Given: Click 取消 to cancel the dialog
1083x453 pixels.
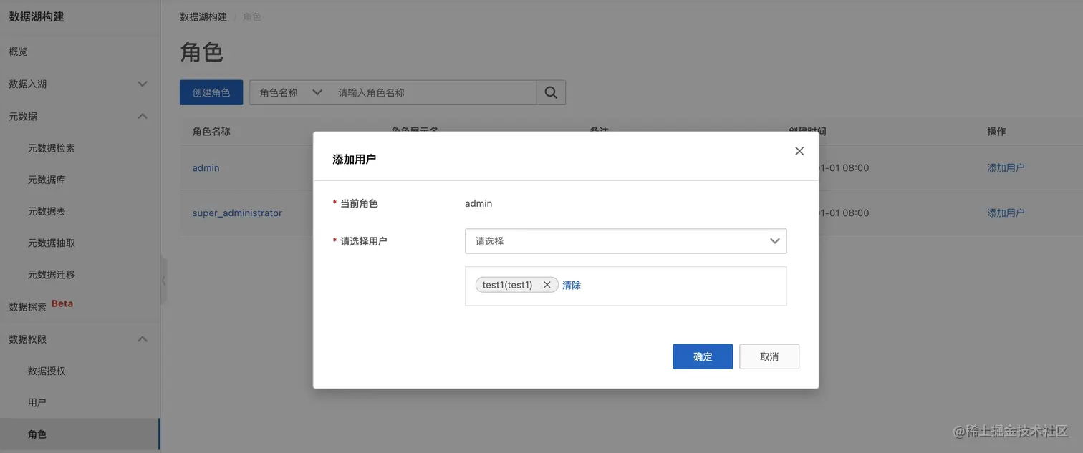Looking at the screenshot, I should [769, 356].
